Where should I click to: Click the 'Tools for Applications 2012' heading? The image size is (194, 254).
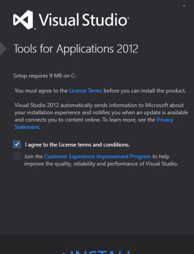(x=76, y=49)
